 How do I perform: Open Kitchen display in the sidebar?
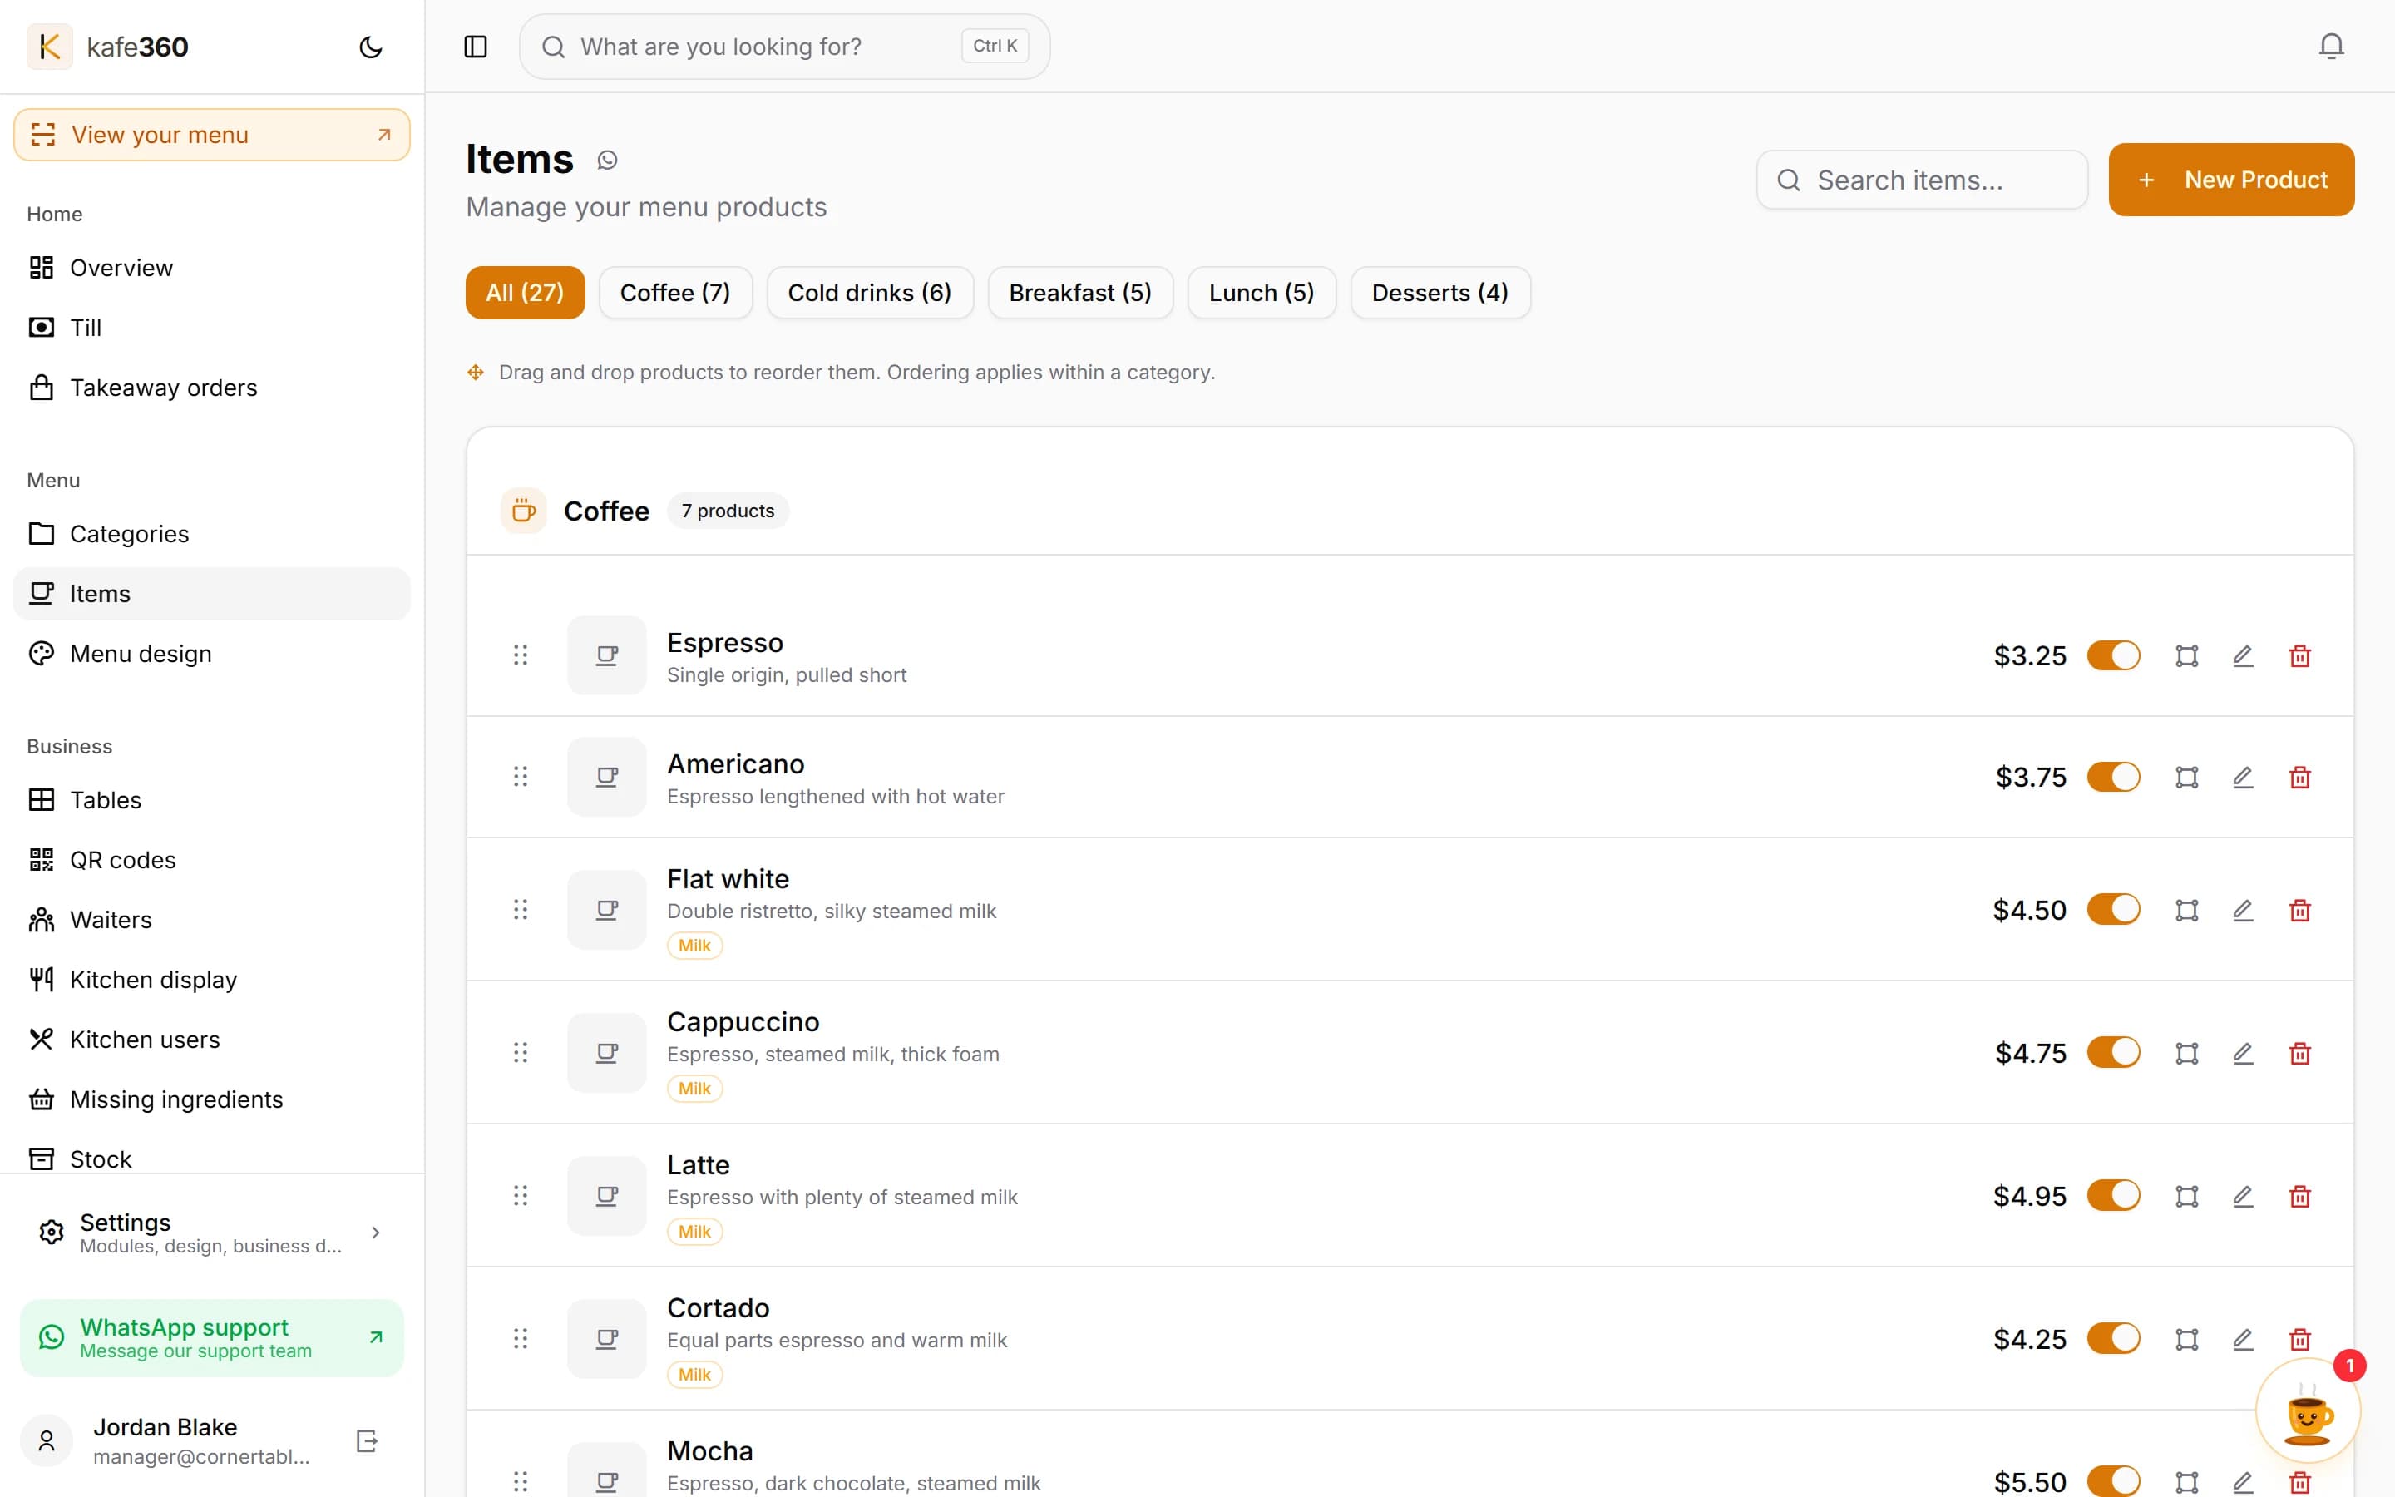pyautogui.click(x=212, y=981)
